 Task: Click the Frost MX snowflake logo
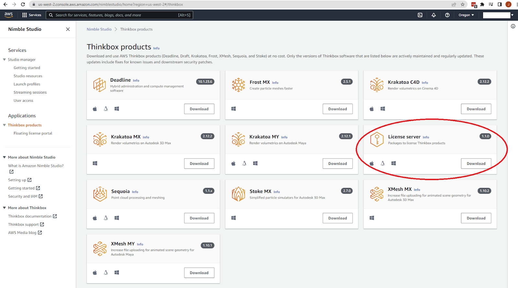[x=238, y=85]
